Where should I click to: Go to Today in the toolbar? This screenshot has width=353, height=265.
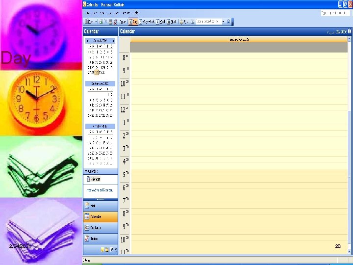(123, 22)
